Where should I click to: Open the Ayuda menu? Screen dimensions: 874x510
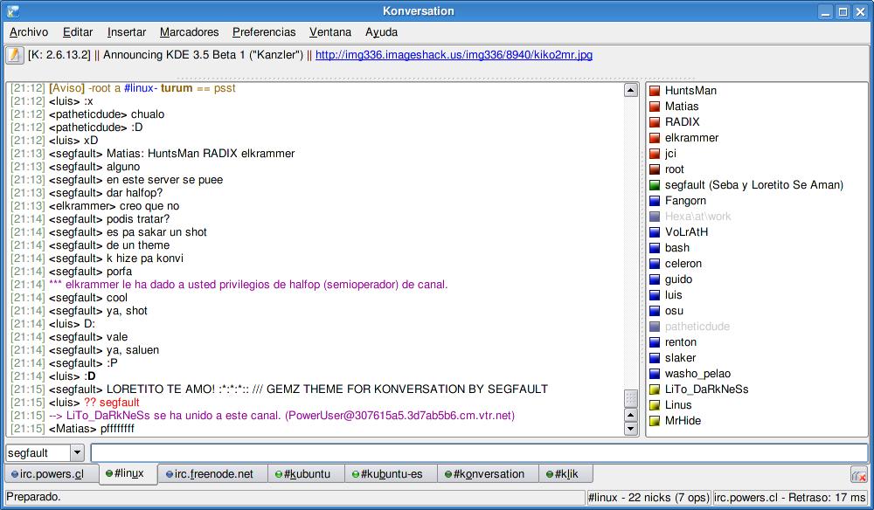(x=381, y=32)
